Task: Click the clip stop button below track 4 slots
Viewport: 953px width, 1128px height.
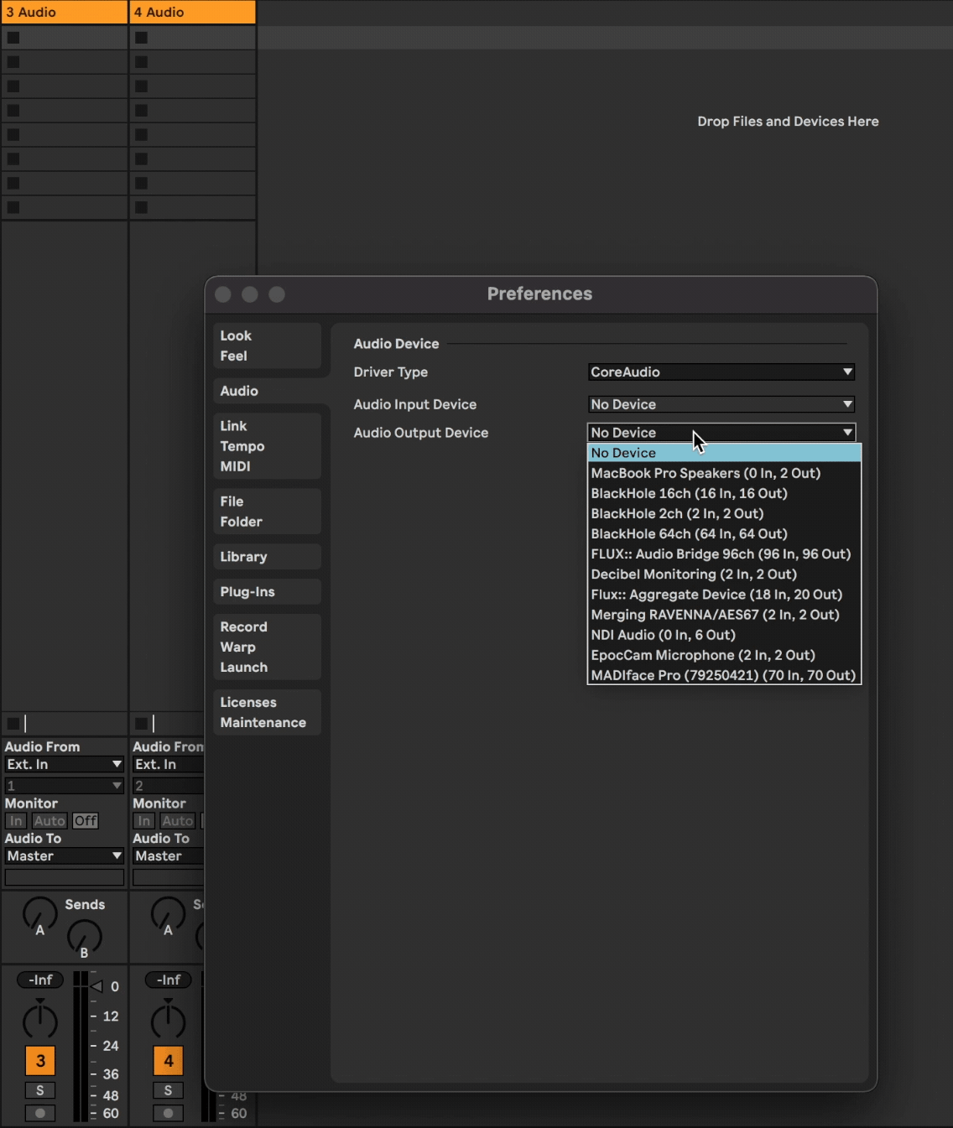Action: click(x=142, y=723)
